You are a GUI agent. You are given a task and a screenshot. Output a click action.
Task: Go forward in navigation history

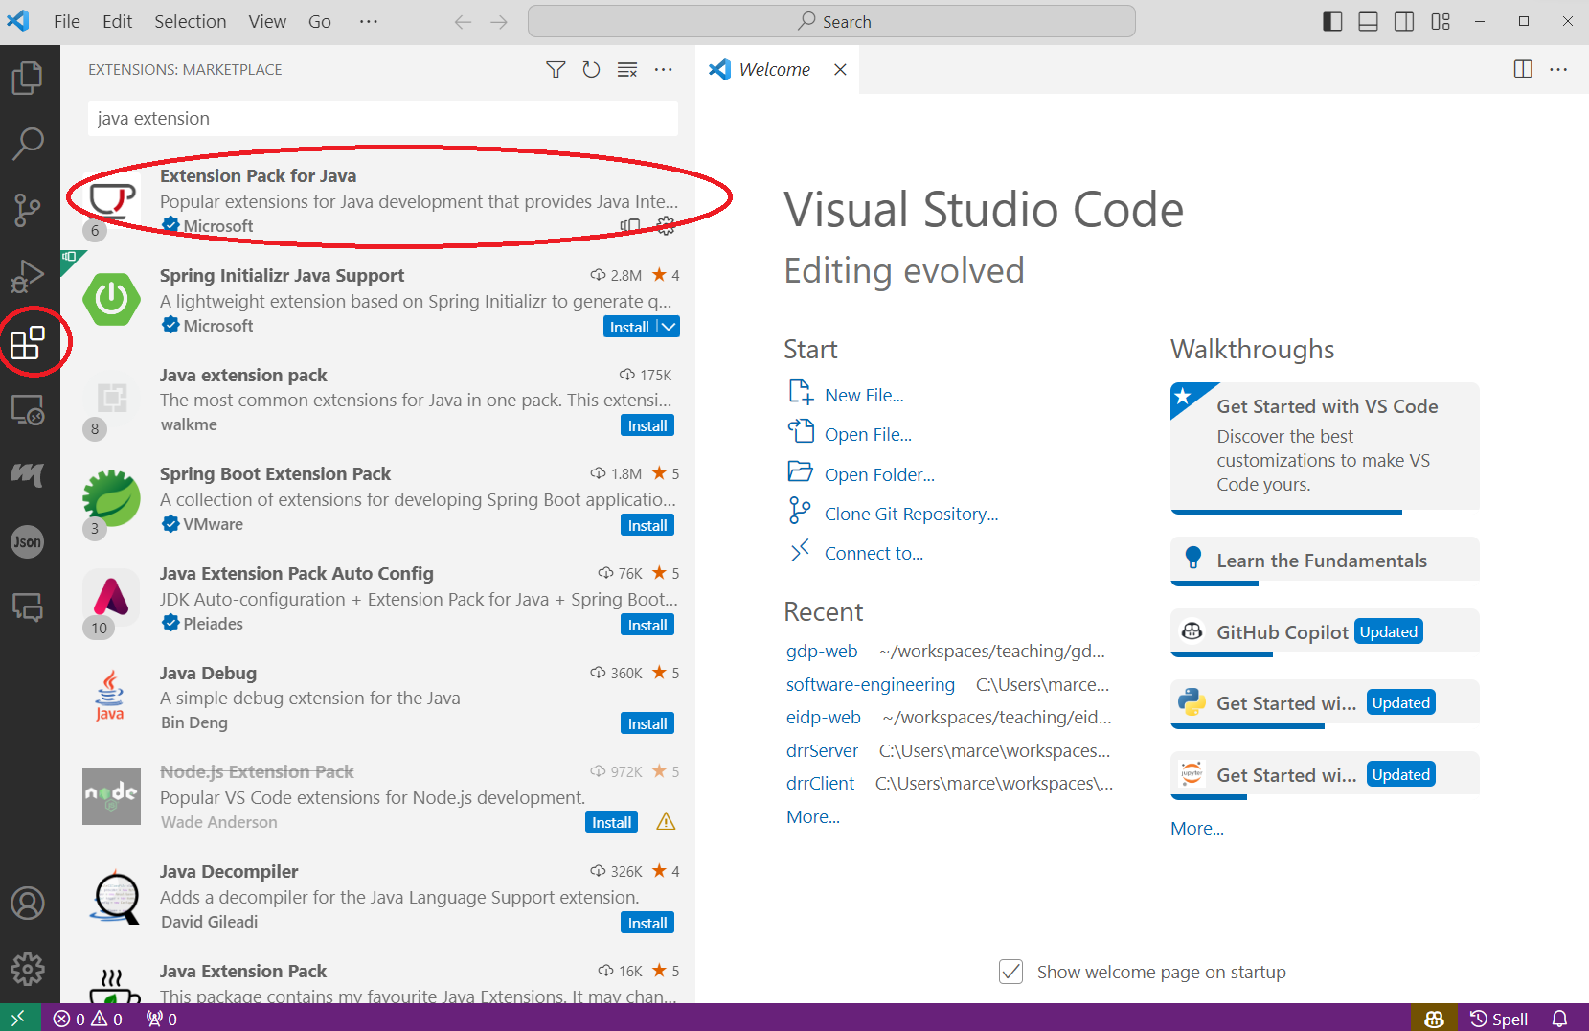(x=499, y=21)
